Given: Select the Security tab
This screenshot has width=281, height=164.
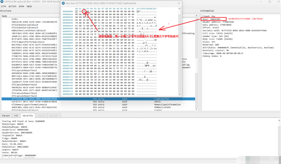Looking at the screenshot, I should click(27, 115).
